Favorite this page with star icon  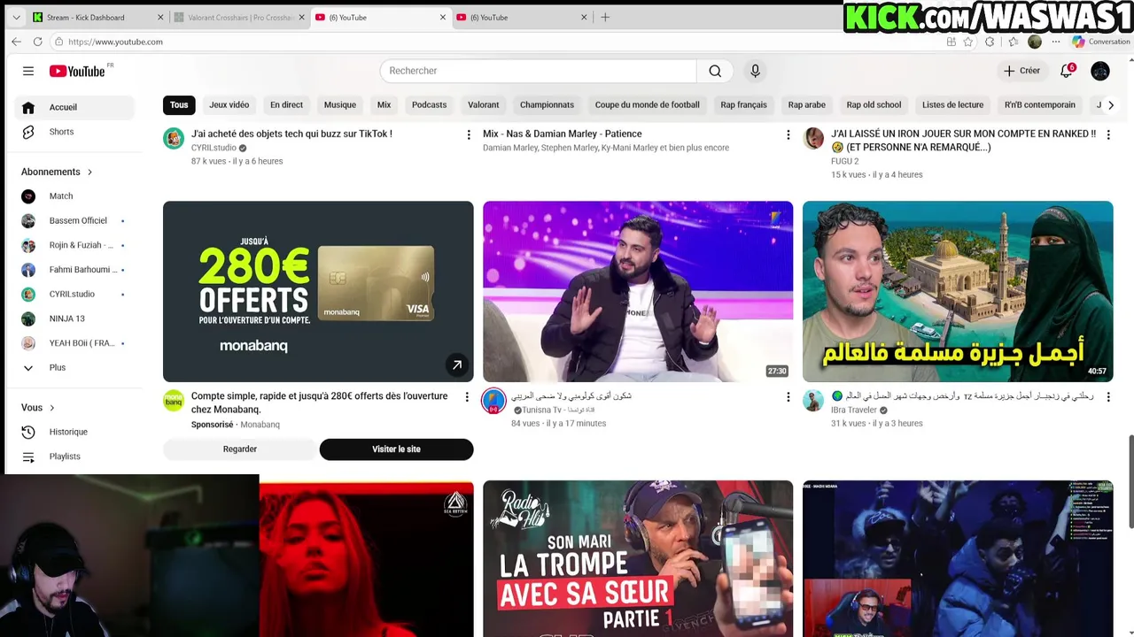[x=967, y=42]
